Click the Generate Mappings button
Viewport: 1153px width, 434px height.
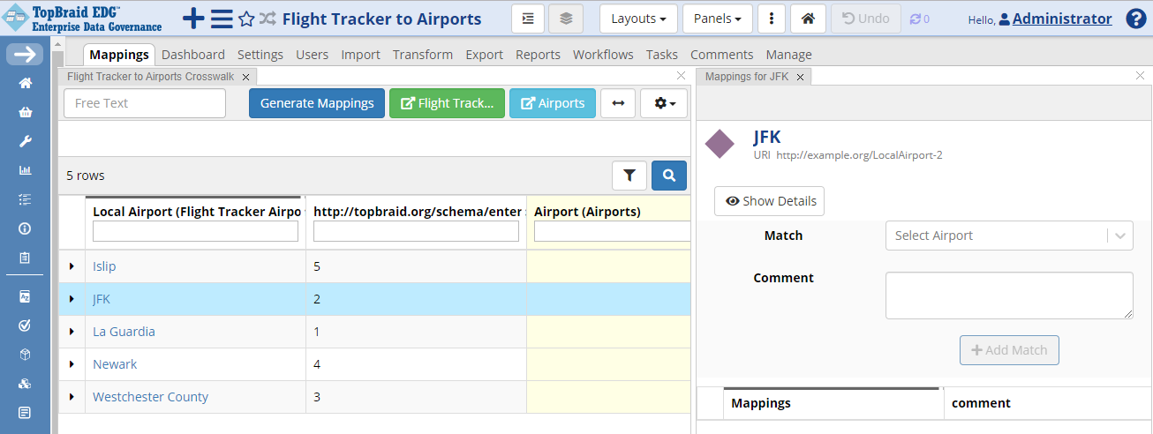[317, 103]
